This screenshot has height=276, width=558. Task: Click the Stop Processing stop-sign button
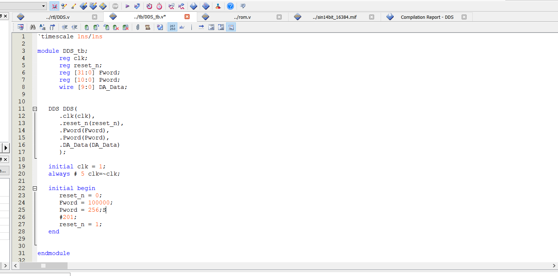pos(115,6)
